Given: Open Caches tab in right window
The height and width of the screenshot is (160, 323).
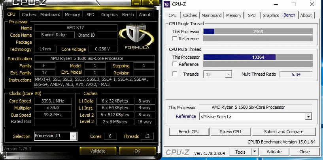Looking at the screenshot, I should (190, 15).
